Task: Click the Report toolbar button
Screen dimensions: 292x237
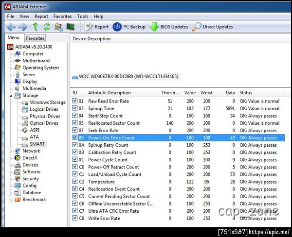Action: 96,27
